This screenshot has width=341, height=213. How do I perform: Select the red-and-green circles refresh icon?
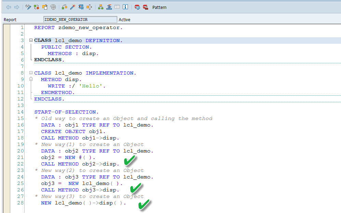coord(36,6)
